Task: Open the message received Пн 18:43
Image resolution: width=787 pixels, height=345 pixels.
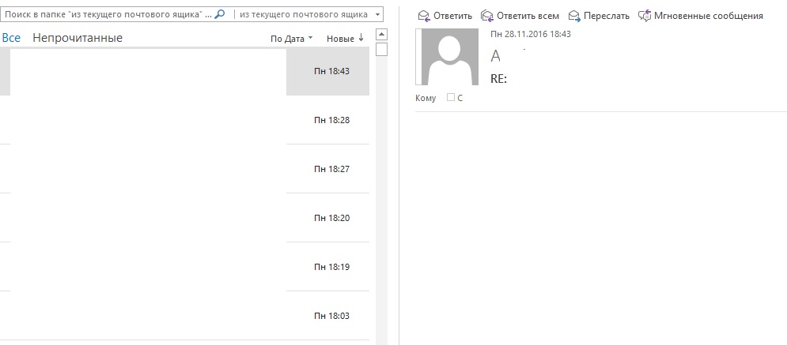Action: (x=185, y=72)
